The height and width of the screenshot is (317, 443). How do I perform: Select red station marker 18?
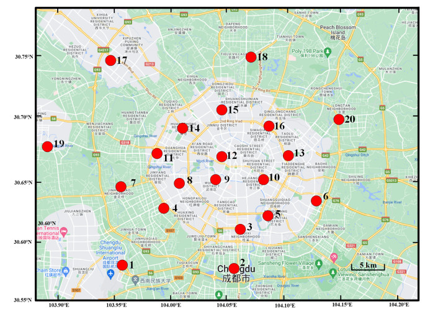pos(251,56)
